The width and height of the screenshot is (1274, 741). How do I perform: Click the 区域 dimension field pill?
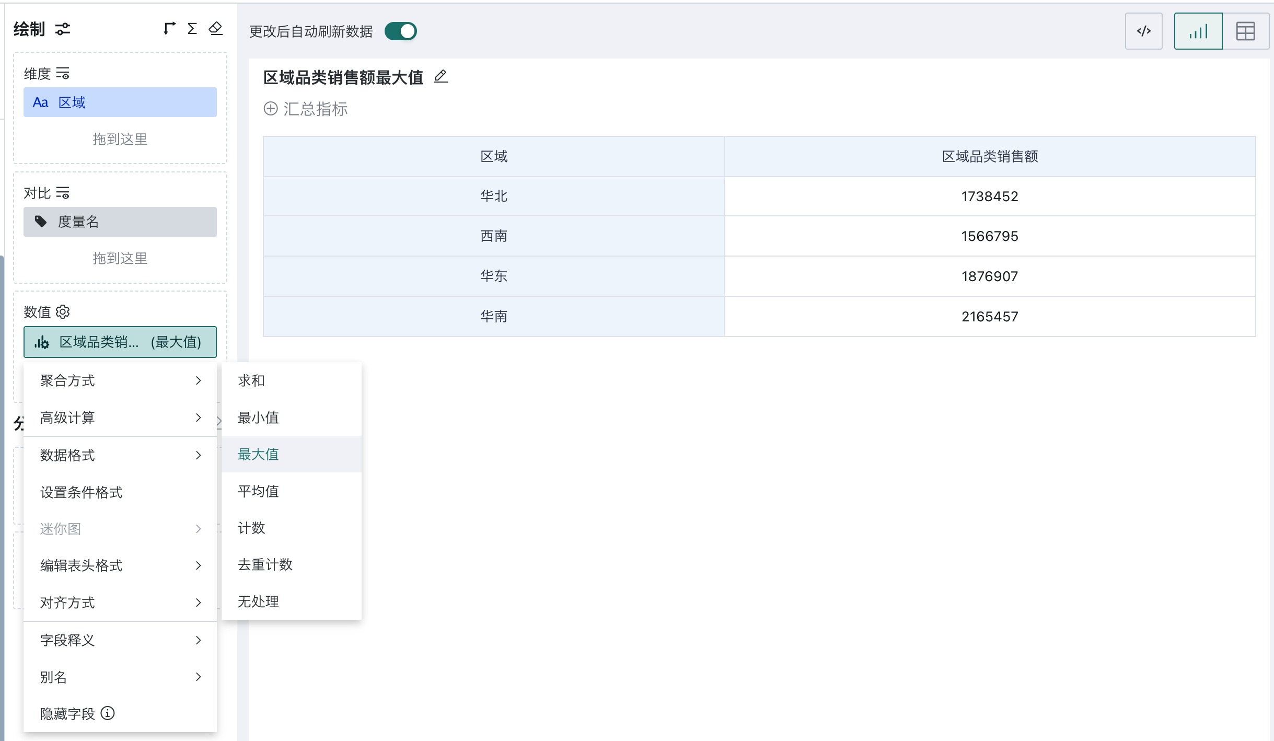pyautogui.click(x=120, y=102)
